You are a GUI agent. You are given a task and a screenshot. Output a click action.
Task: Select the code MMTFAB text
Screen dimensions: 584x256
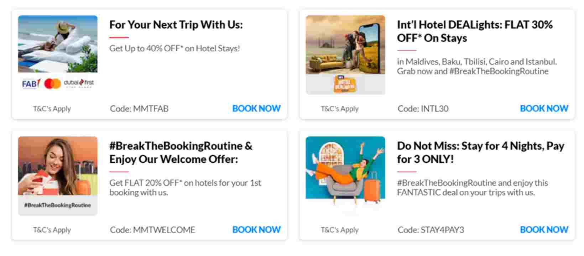140,109
